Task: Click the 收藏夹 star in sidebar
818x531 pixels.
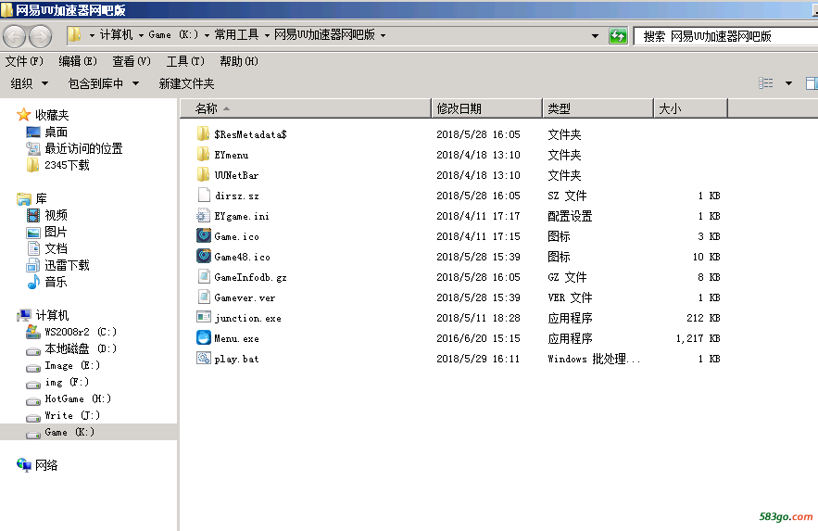Action: tap(23, 115)
